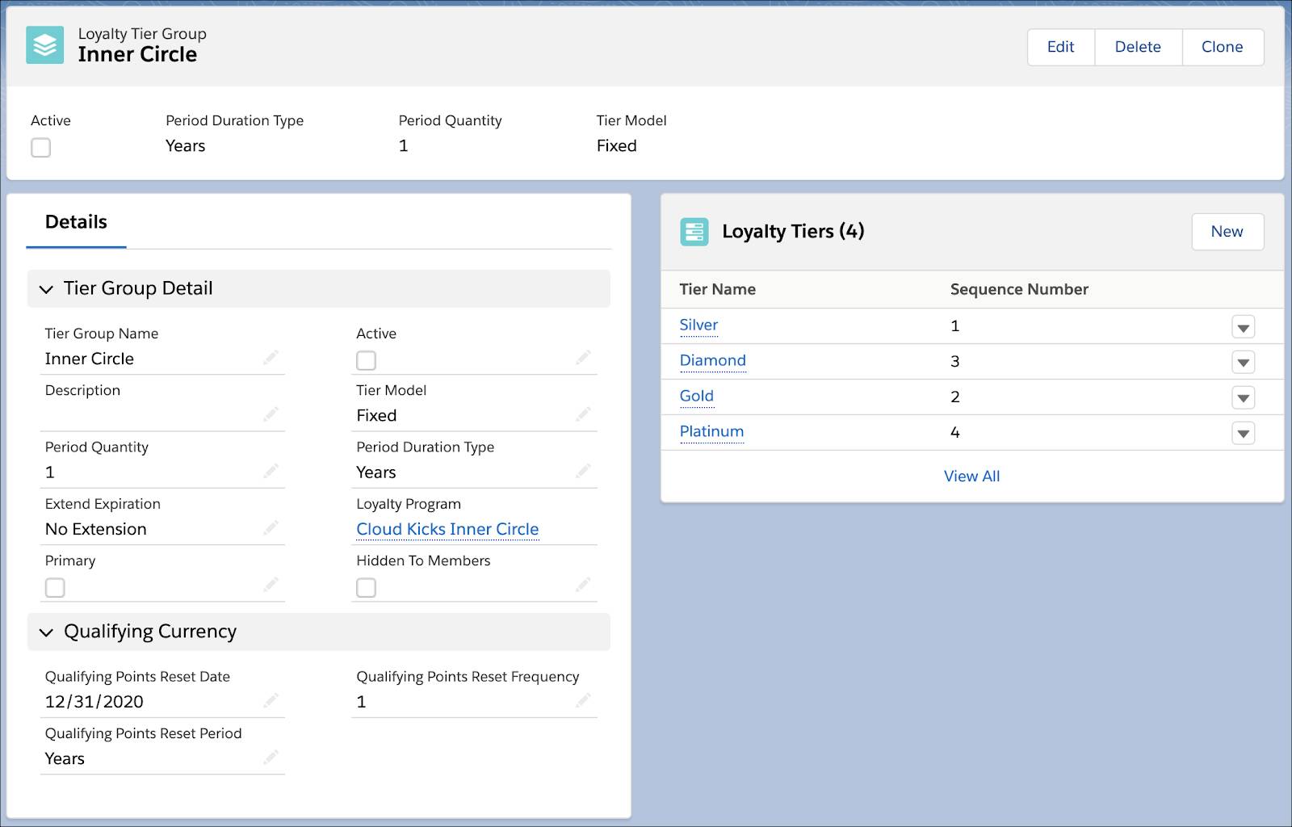Edit Extend Expiration using the pencil icon

coord(271,527)
